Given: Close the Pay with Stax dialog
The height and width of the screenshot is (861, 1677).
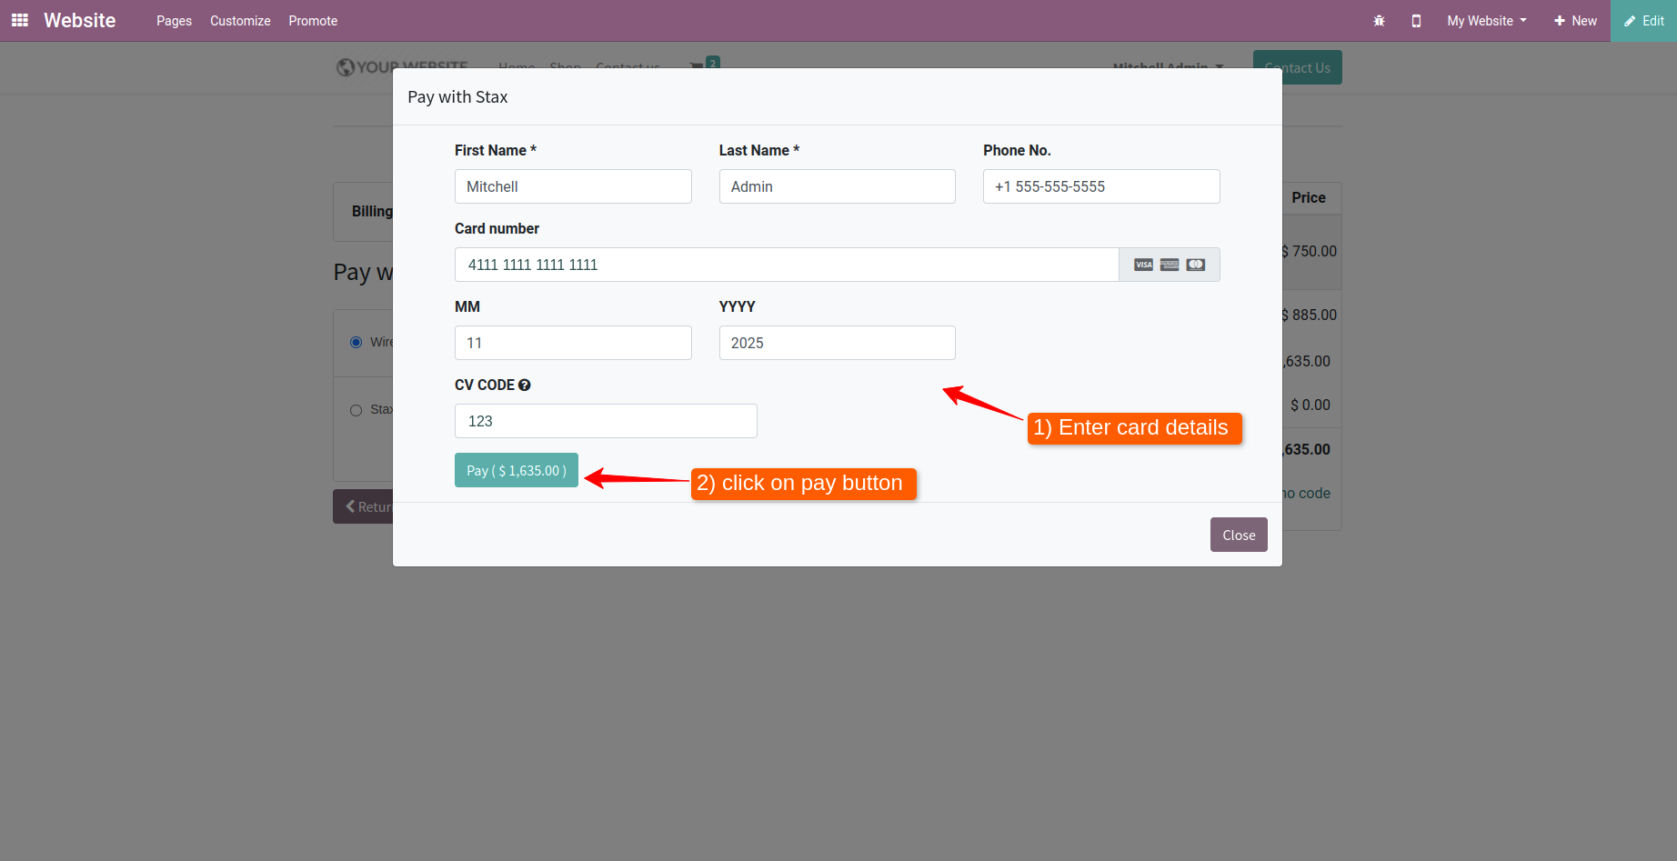Looking at the screenshot, I should (x=1239, y=535).
